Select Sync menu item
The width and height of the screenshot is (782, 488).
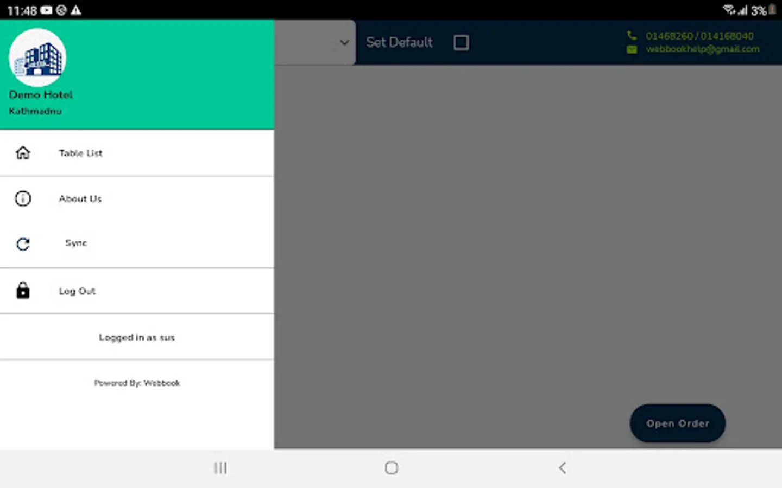(x=137, y=244)
